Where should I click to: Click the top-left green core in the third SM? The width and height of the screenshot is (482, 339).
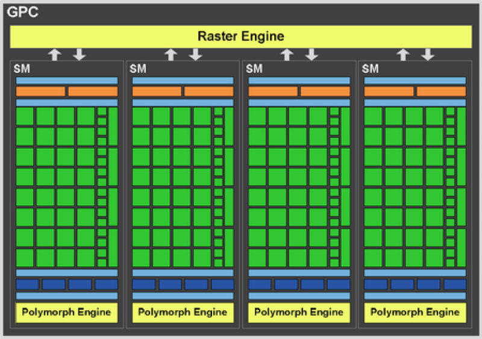[257, 116]
